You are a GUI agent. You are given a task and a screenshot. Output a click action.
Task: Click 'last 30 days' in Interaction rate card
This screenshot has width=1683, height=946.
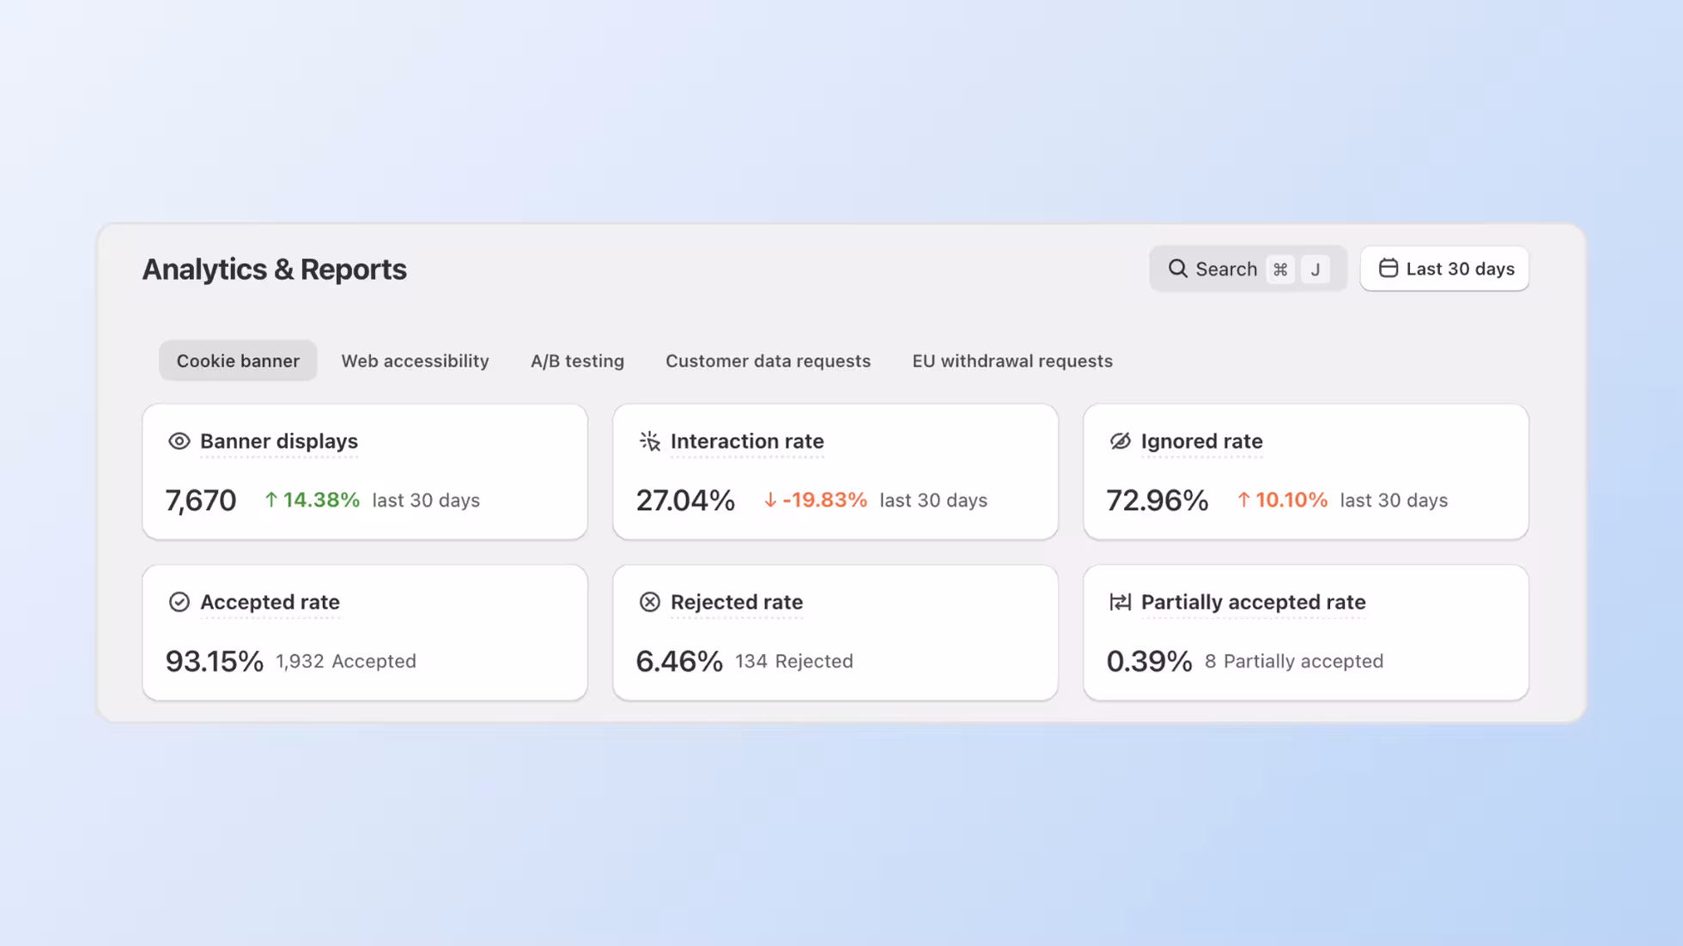click(933, 500)
